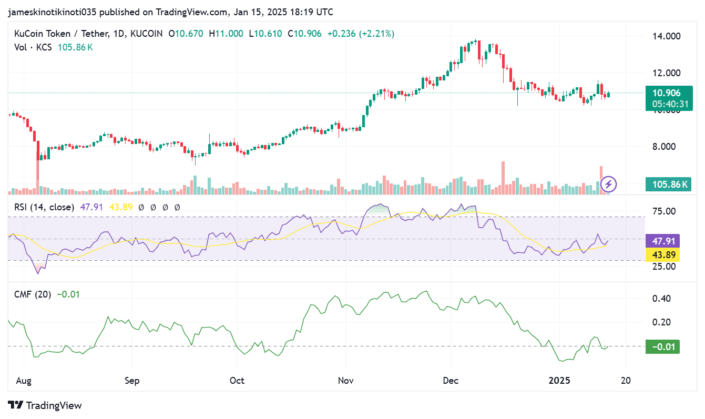Select the RSI (14, close) indicator label
705x419 pixels.
(45, 207)
